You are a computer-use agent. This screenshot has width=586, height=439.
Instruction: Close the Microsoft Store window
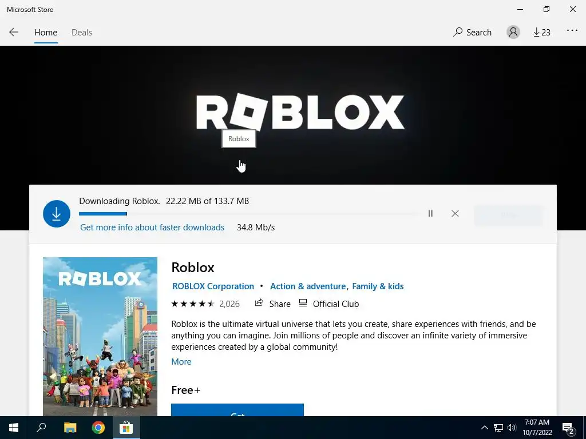click(x=572, y=9)
